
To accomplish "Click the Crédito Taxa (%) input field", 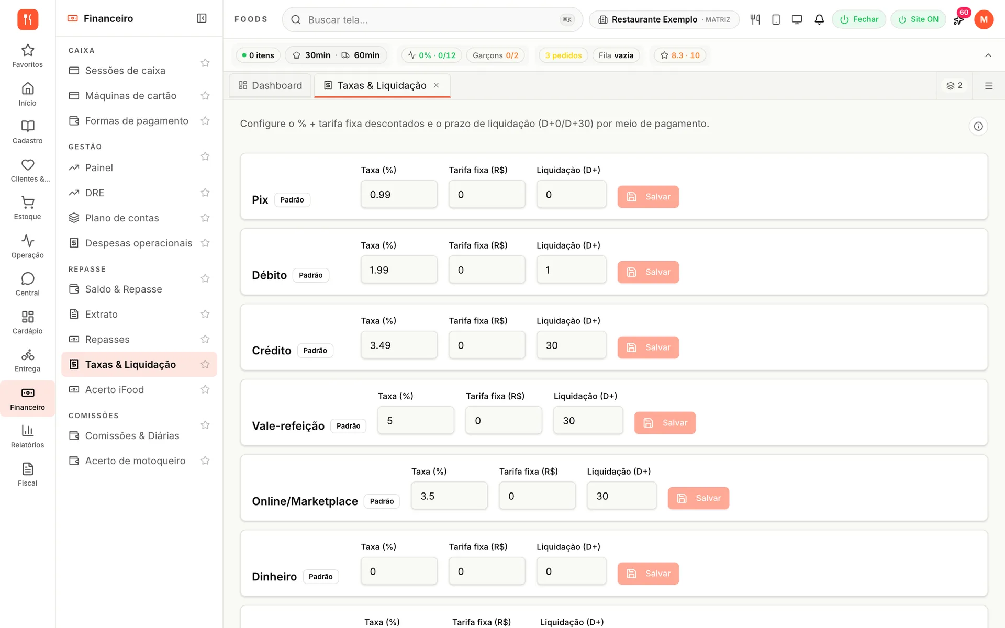I will tap(399, 345).
